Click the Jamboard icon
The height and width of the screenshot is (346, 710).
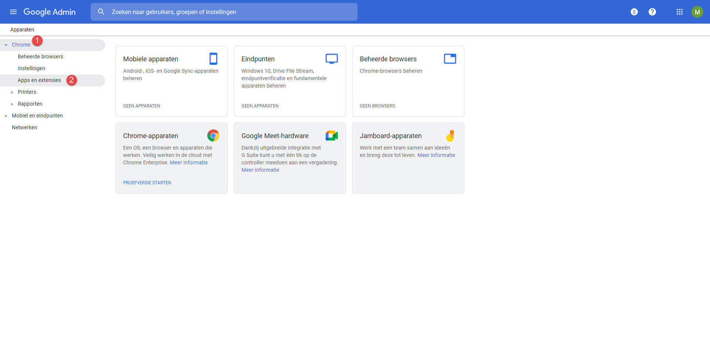450,136
